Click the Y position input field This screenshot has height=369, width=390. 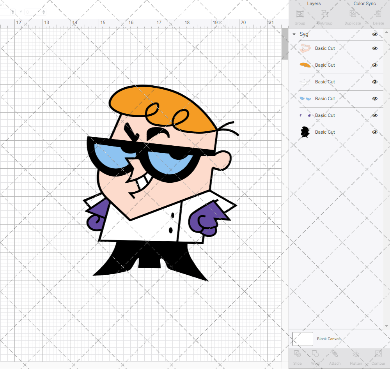[x=33, y=12]
